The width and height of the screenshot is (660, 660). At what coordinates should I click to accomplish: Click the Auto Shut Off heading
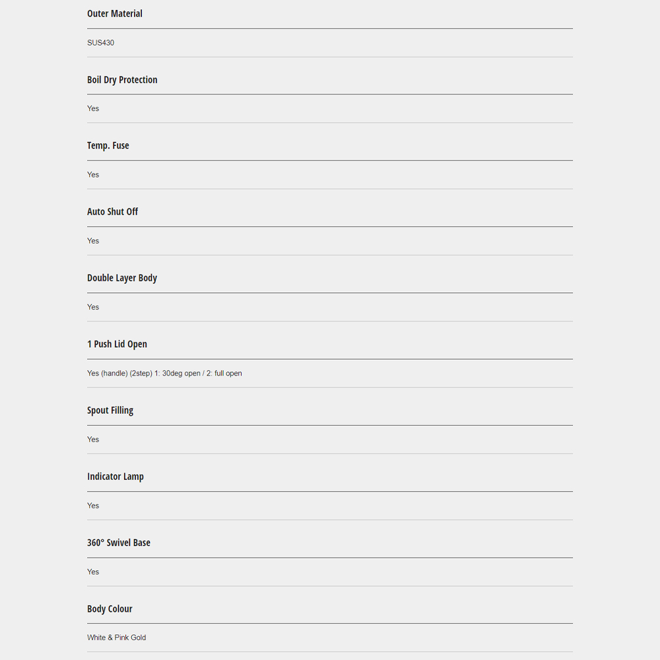113,212
